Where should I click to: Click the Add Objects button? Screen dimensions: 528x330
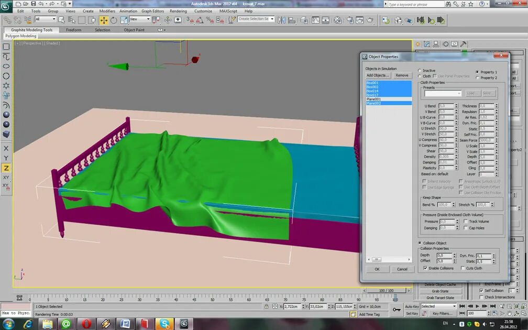pos(378,75)
